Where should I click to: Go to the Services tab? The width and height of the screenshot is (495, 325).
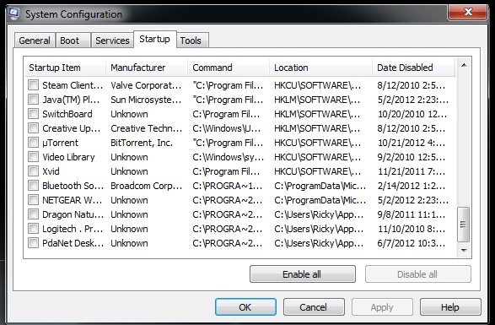112,41
